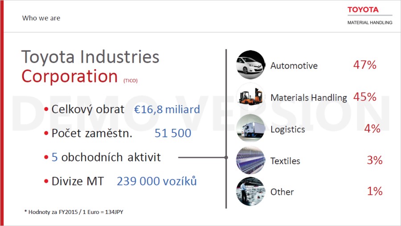Click the 47% Automotive percentage

[364, 65]
